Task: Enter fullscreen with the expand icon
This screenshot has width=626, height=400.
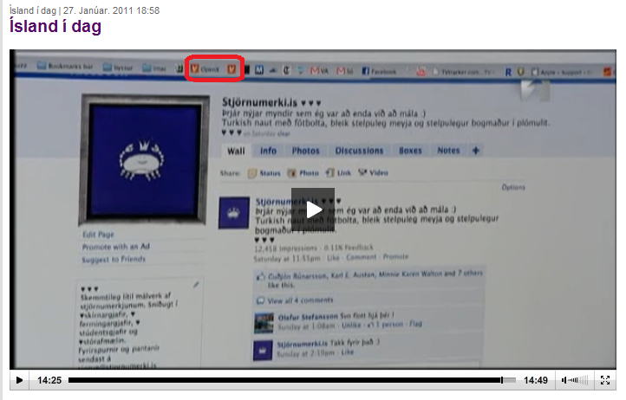Action: pos(605,380)
